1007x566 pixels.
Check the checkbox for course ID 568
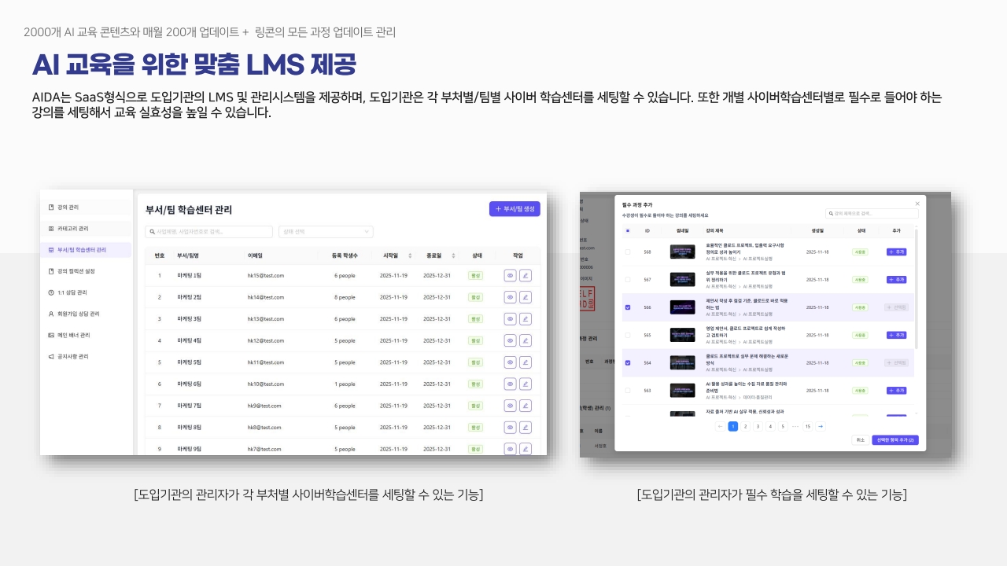(628, 252)
